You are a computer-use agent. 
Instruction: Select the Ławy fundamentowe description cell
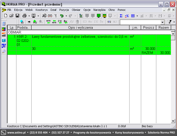tap(80, 41)
